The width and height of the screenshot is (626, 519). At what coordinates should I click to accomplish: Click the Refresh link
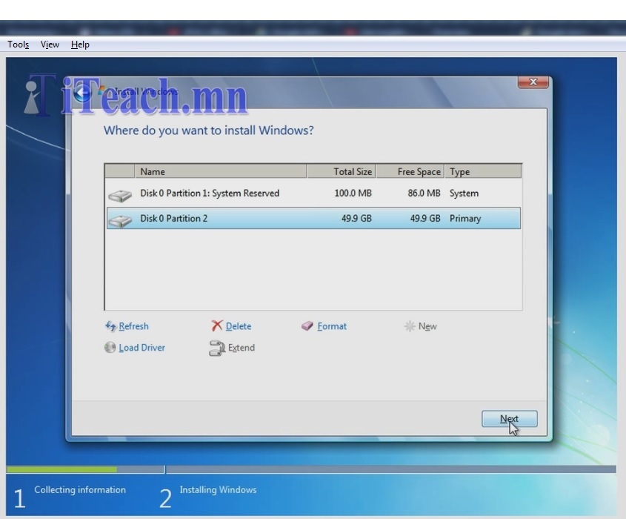(132, 326)
